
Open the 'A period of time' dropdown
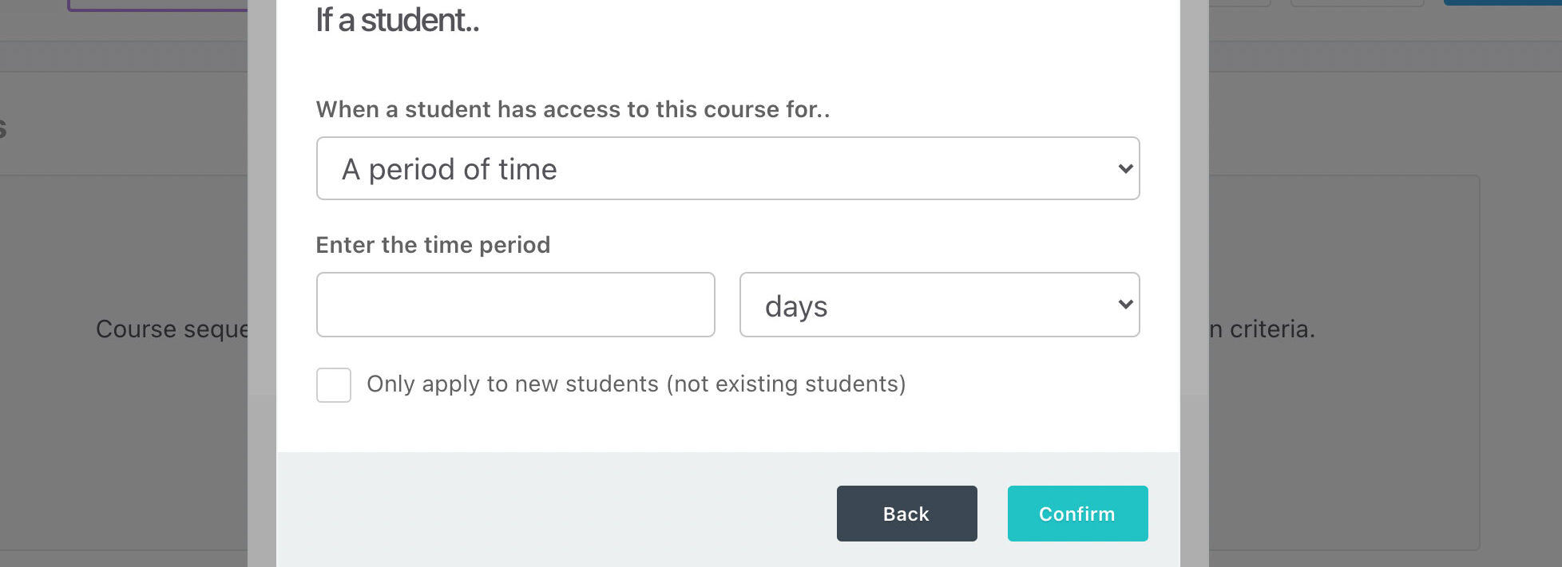(719, 168)
